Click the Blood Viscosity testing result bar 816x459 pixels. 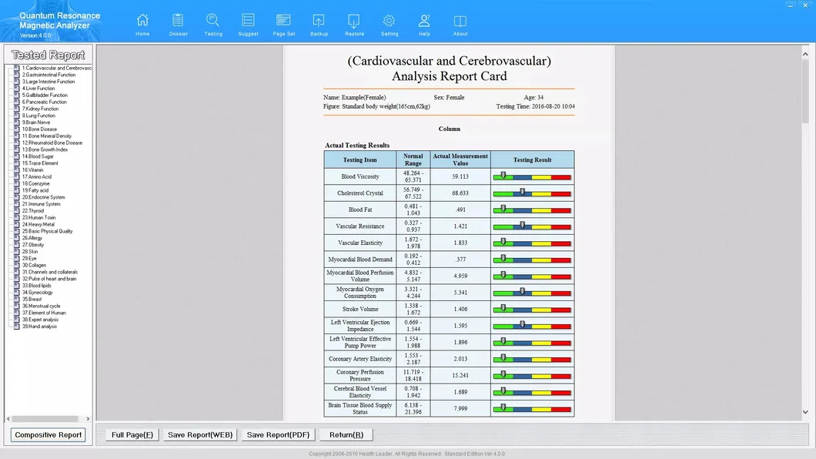532,176
